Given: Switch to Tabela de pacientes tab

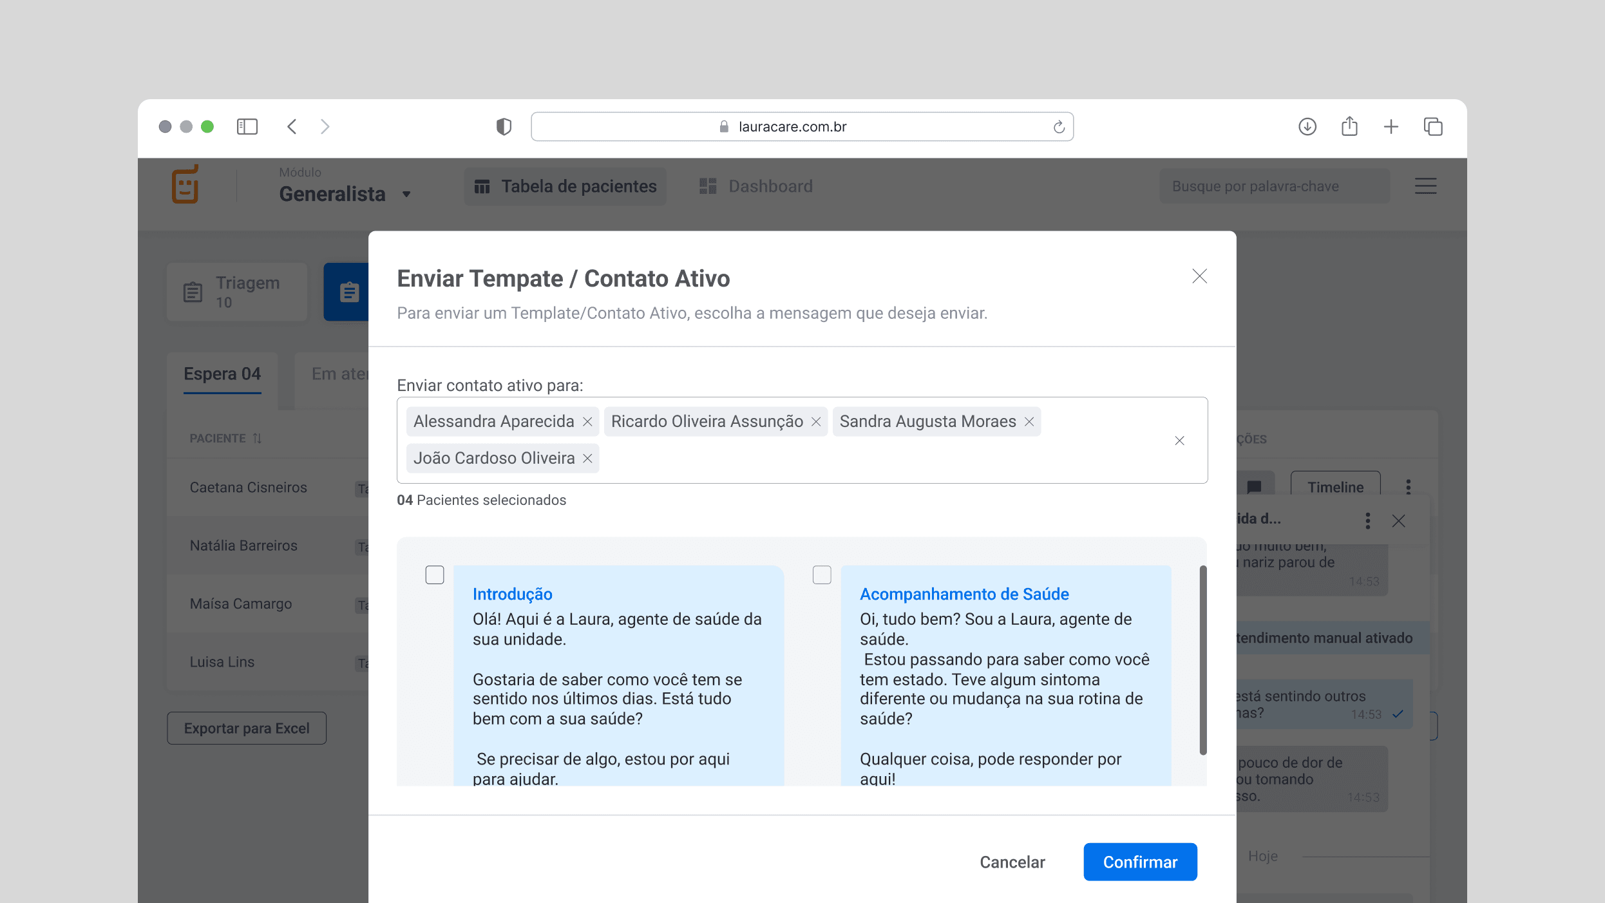Looking at the screenshot, I should tap(565, 187).
